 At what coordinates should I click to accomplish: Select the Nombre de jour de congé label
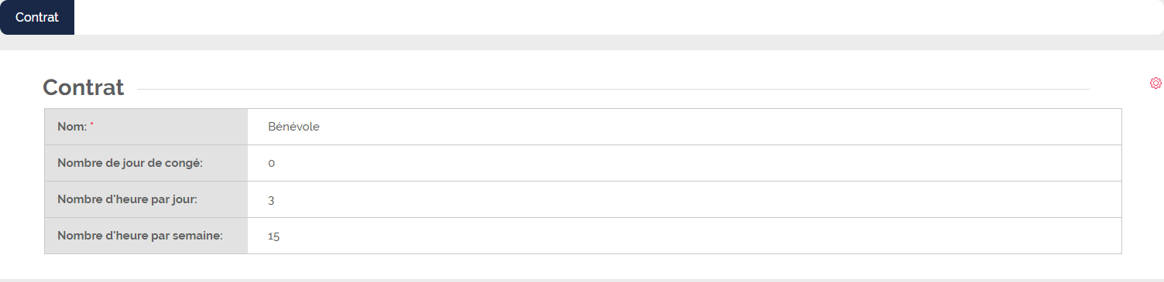130,163
